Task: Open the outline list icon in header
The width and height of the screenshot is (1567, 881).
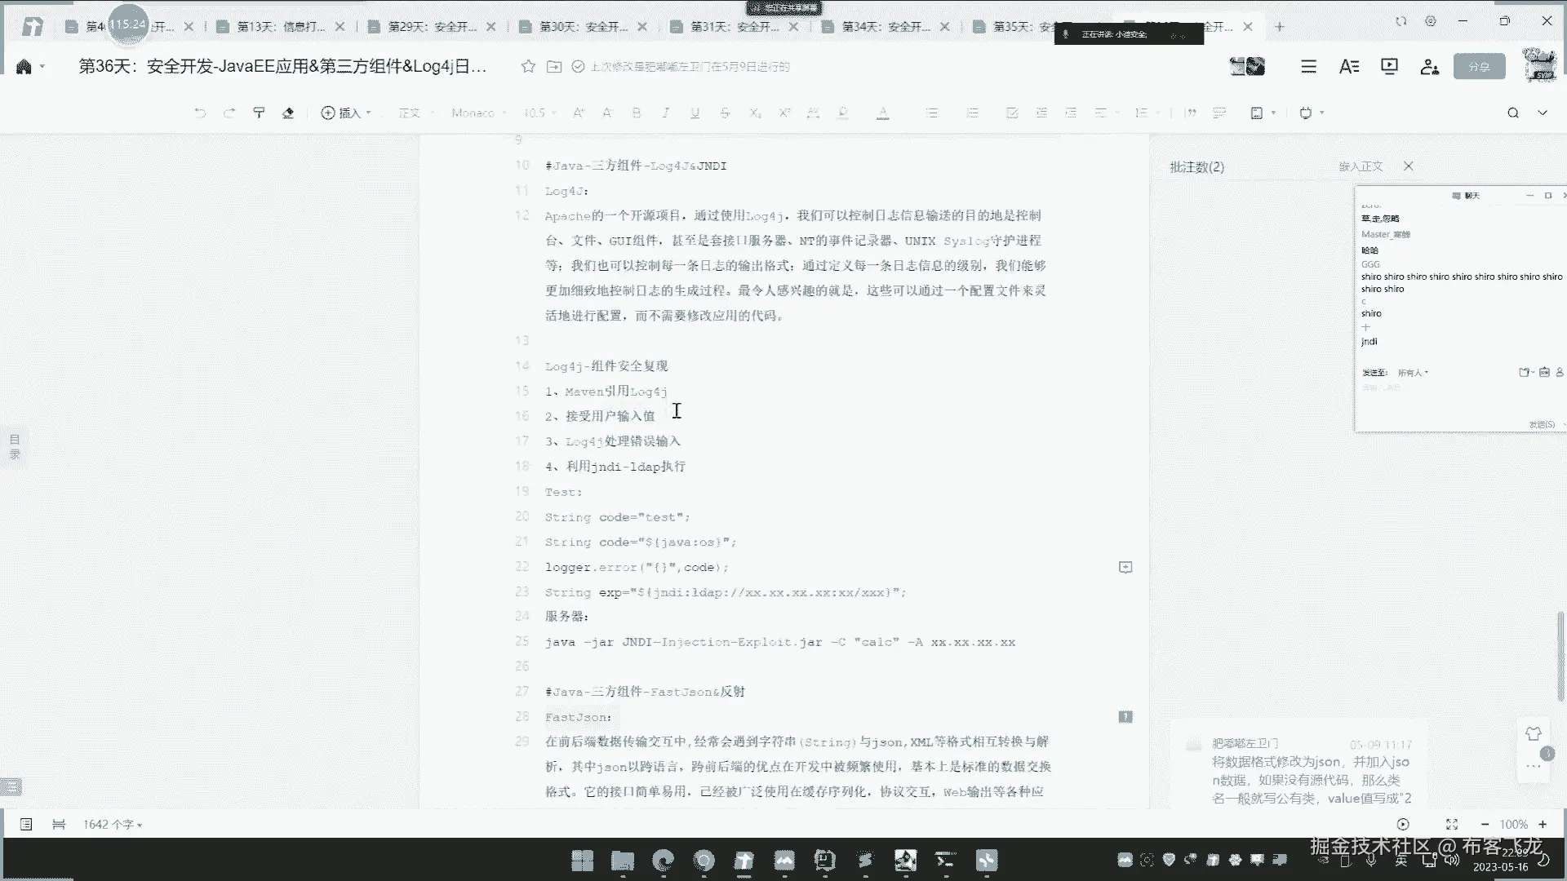Action: [x=1308, y=67]
